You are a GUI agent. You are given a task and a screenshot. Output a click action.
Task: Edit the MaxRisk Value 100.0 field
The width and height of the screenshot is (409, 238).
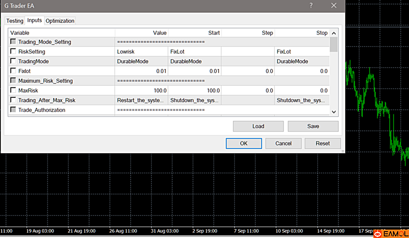[x=142, y=90]
